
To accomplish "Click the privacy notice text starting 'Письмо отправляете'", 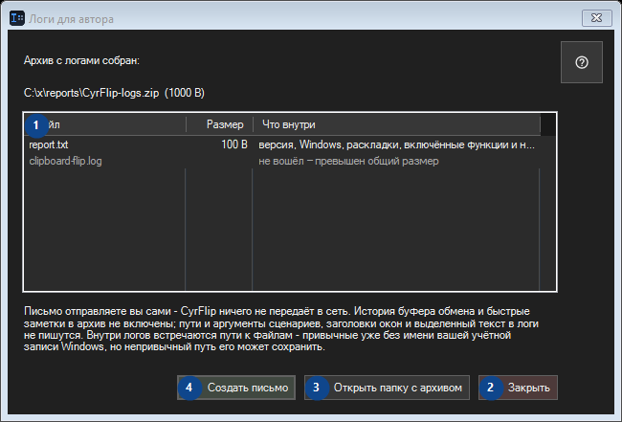I will [280, 329].
